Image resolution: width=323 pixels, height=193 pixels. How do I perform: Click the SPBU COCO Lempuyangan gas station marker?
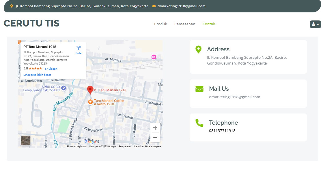point(64,88)
